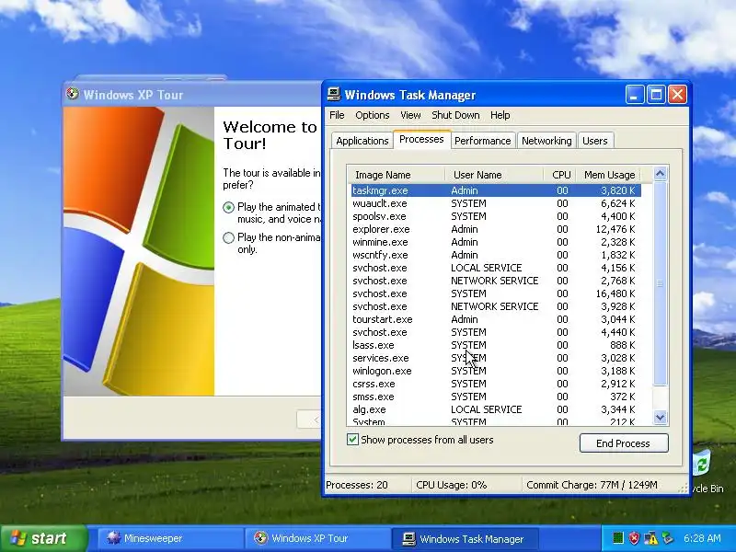Click the 6:28 AM system clock
Image resolution: width=736 pixels, height=552 pixels.
[702, 538]
